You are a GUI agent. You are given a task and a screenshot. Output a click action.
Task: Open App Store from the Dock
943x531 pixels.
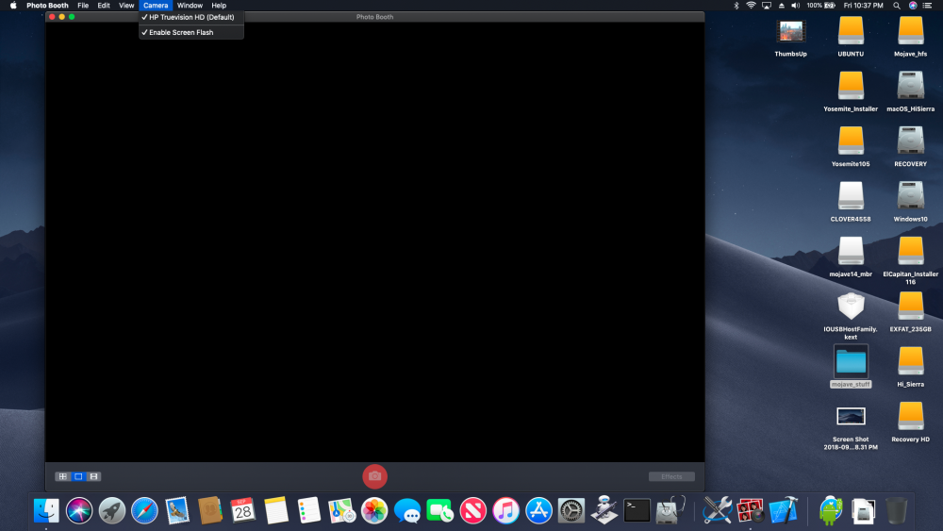[x=538, y=510]
